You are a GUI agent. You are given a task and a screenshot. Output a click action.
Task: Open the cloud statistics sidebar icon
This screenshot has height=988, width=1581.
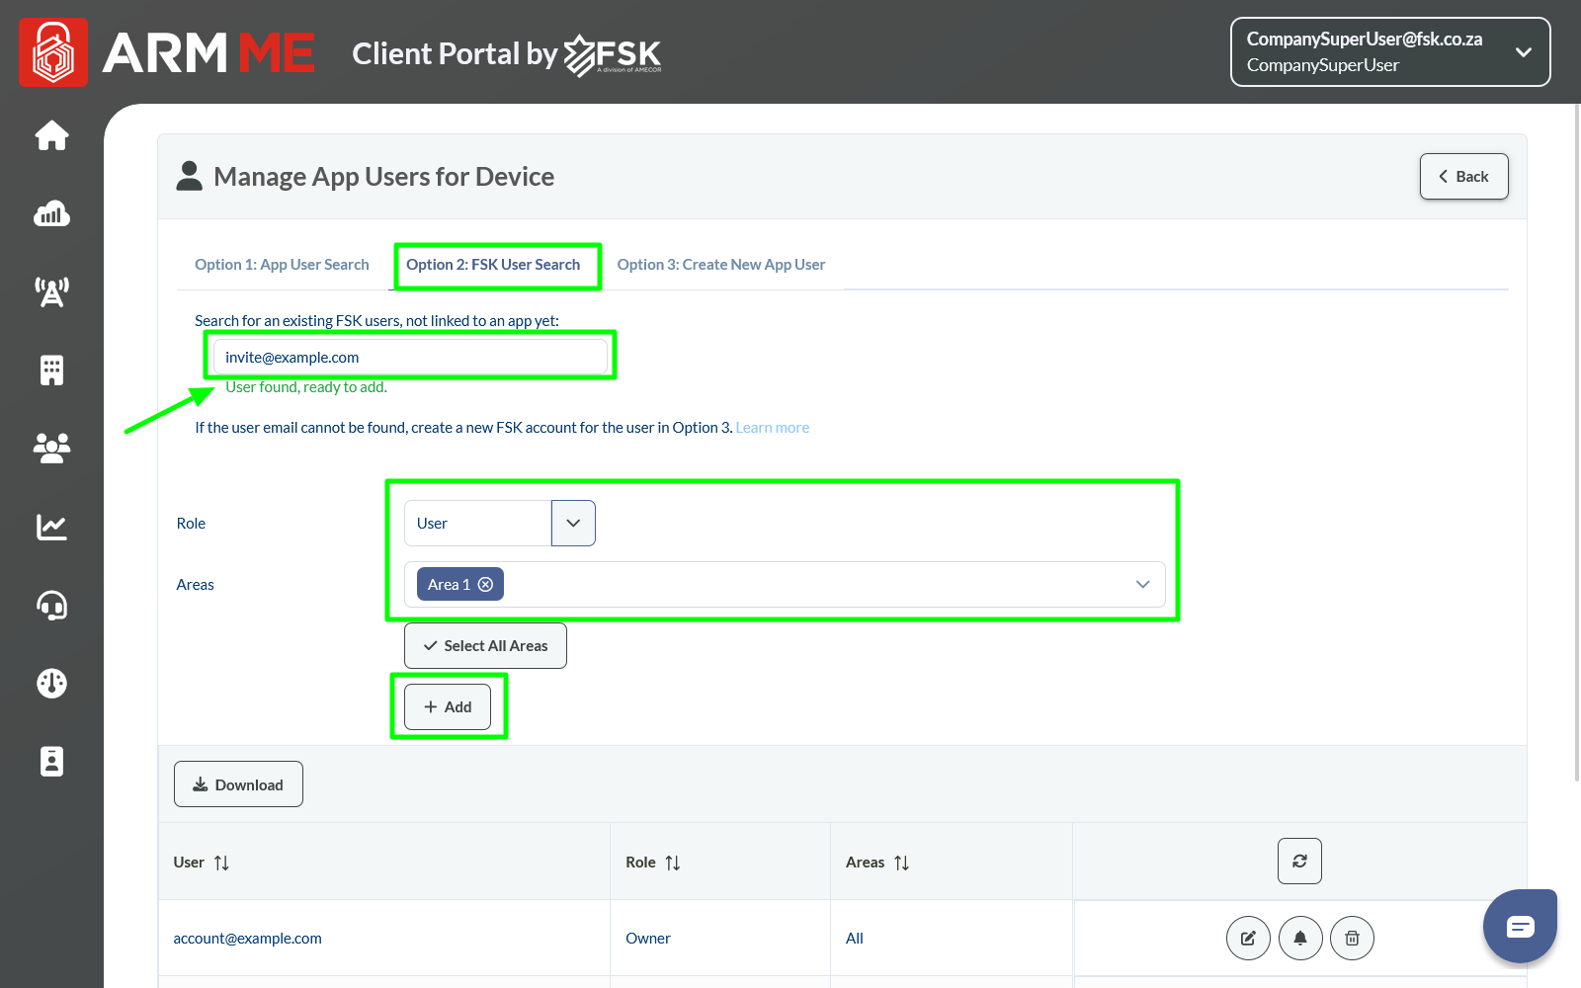pyautogui.click(x=51, y=213)
